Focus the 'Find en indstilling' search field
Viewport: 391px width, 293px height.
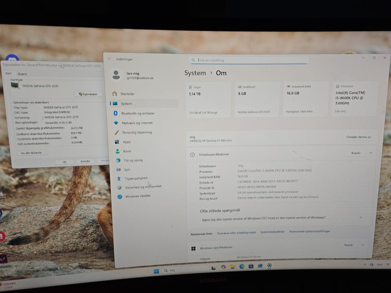249,60
